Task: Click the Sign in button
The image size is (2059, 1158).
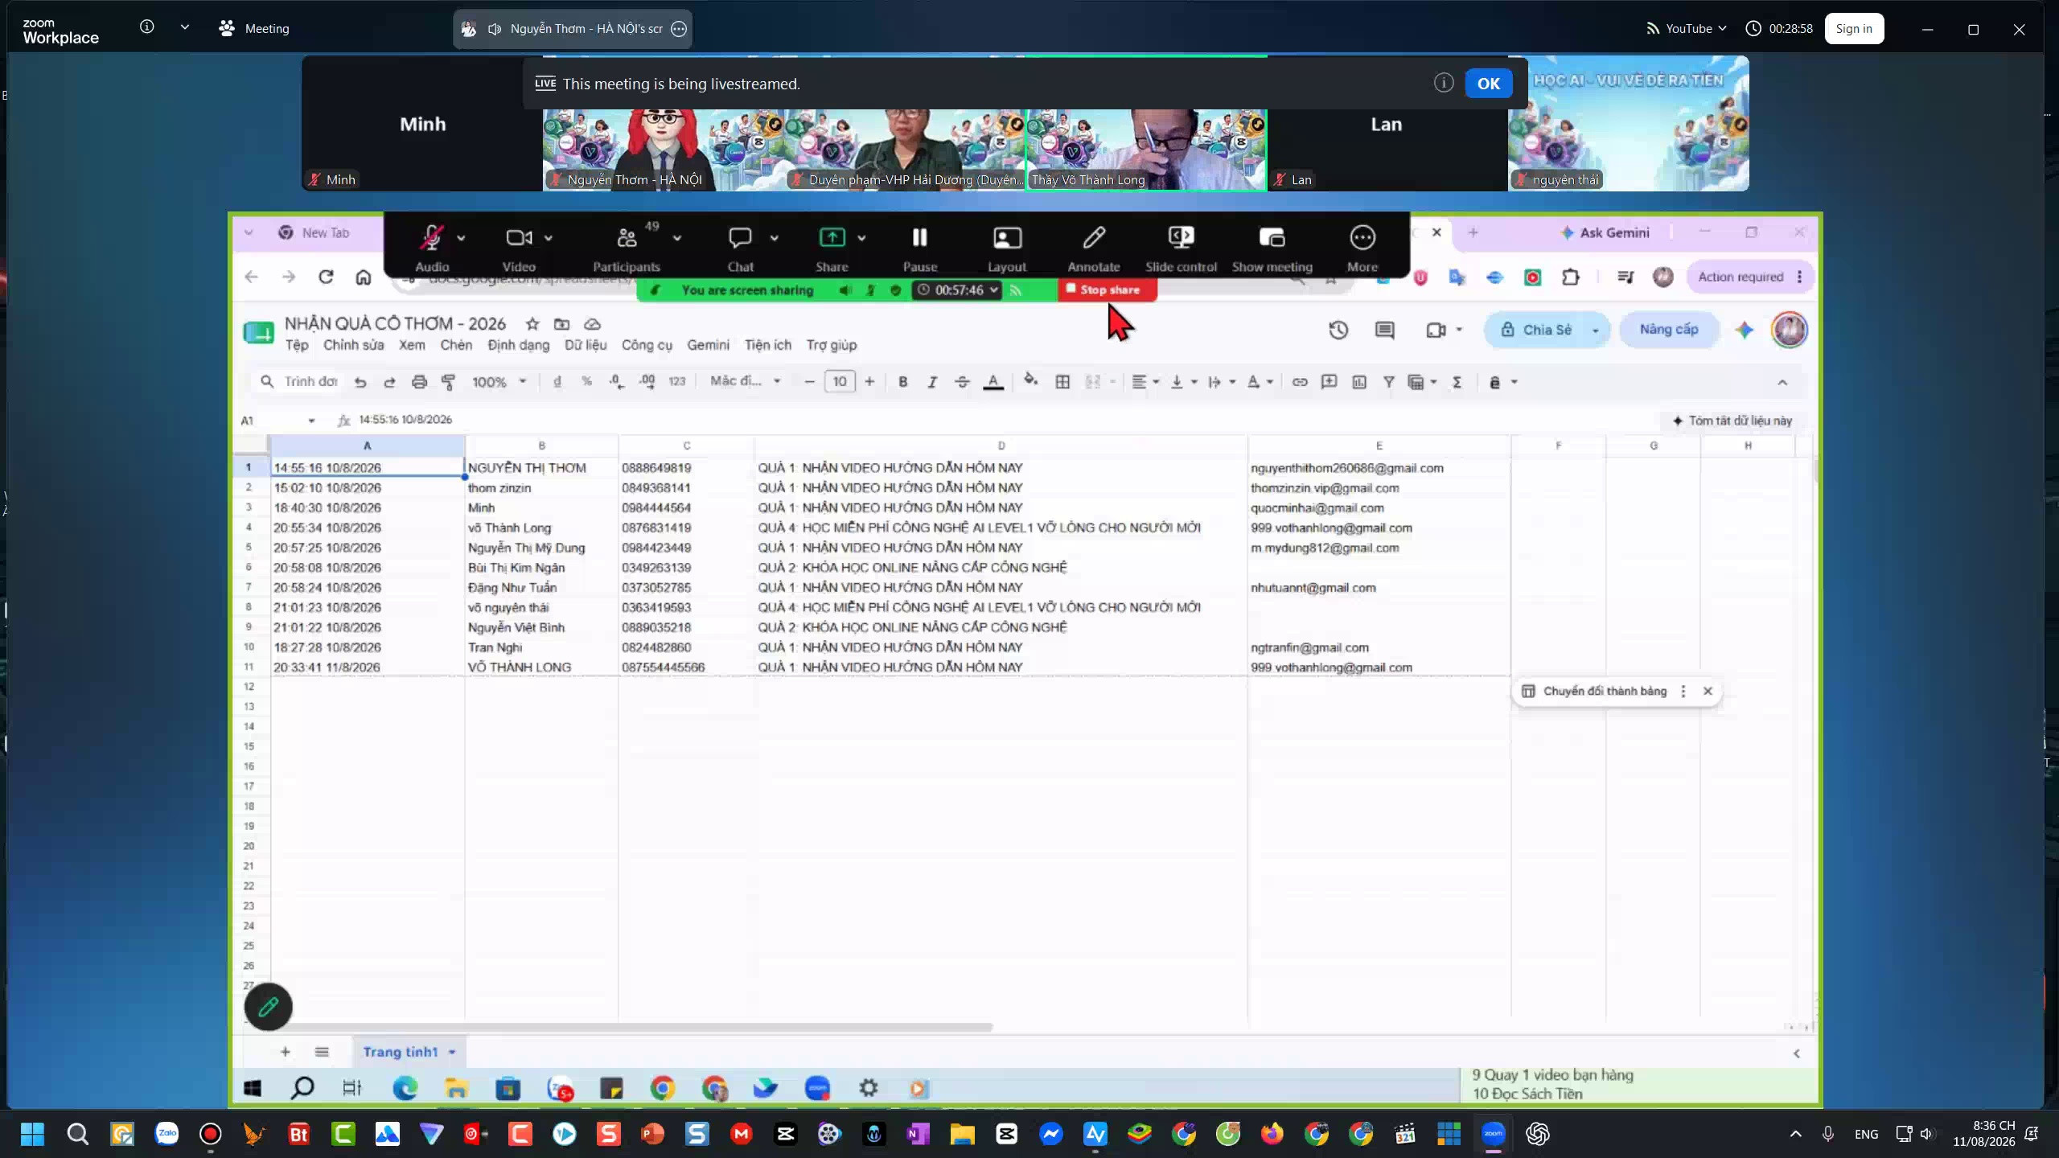Action: pyautogui.click(x=1854, y=29)
